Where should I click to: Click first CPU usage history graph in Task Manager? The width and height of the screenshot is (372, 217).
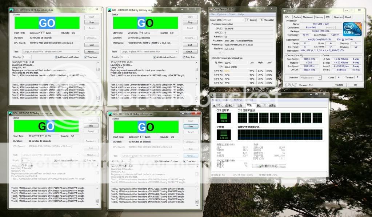point(242,118)
